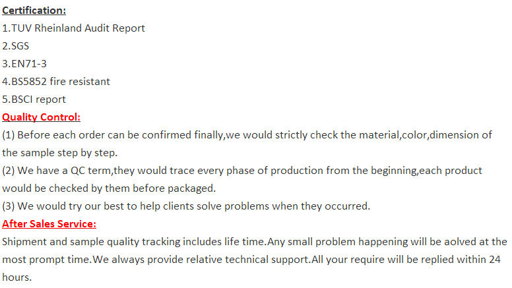
Task: Click the BSCI report list item
Action: (34, 100)
